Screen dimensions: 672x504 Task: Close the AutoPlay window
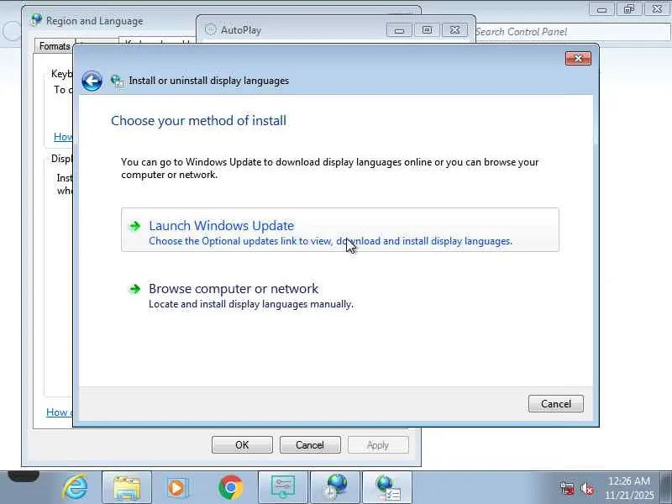click(x=454, y=30)
